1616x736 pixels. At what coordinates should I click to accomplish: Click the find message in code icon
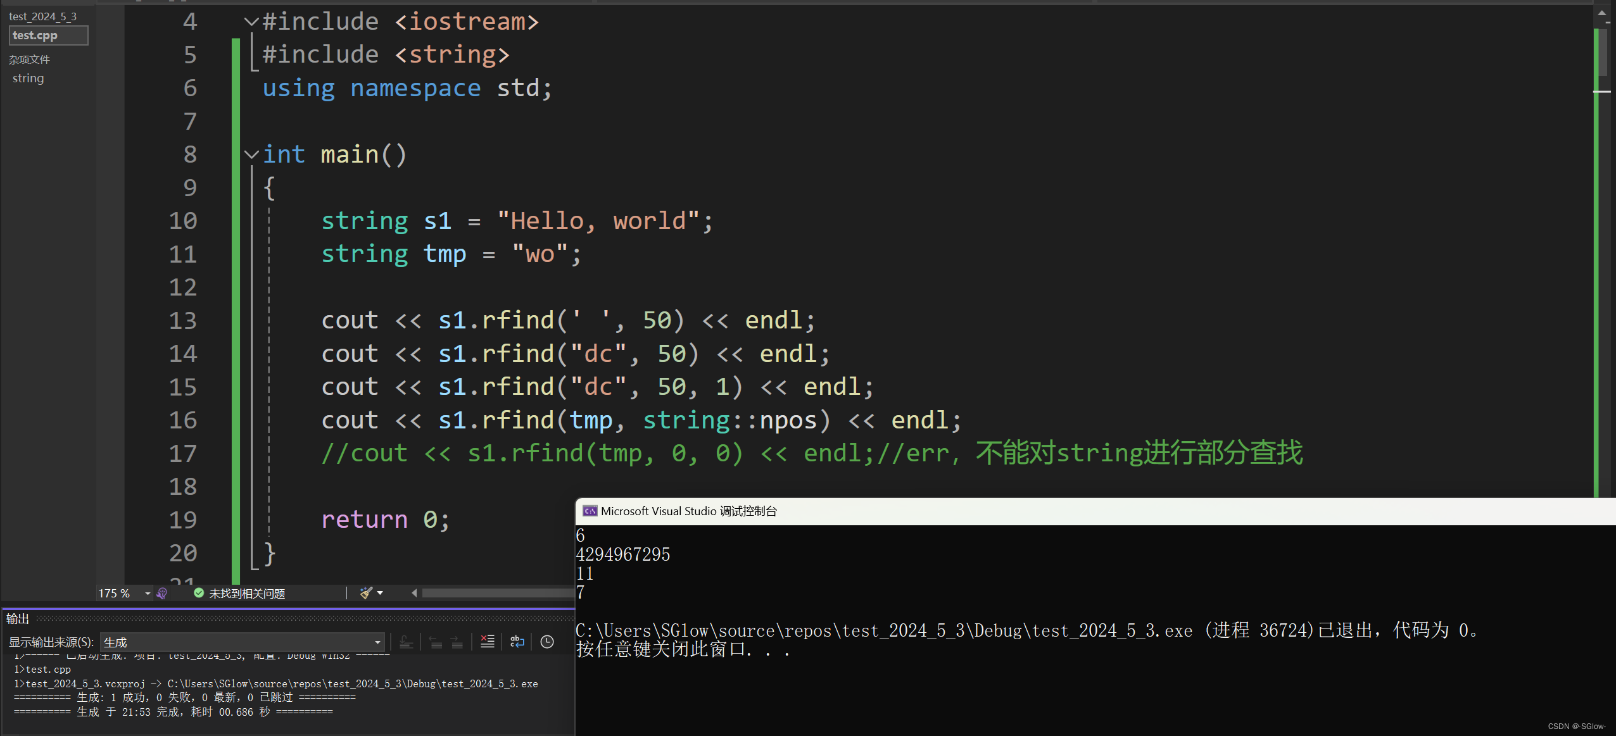[x=406, y=642]
